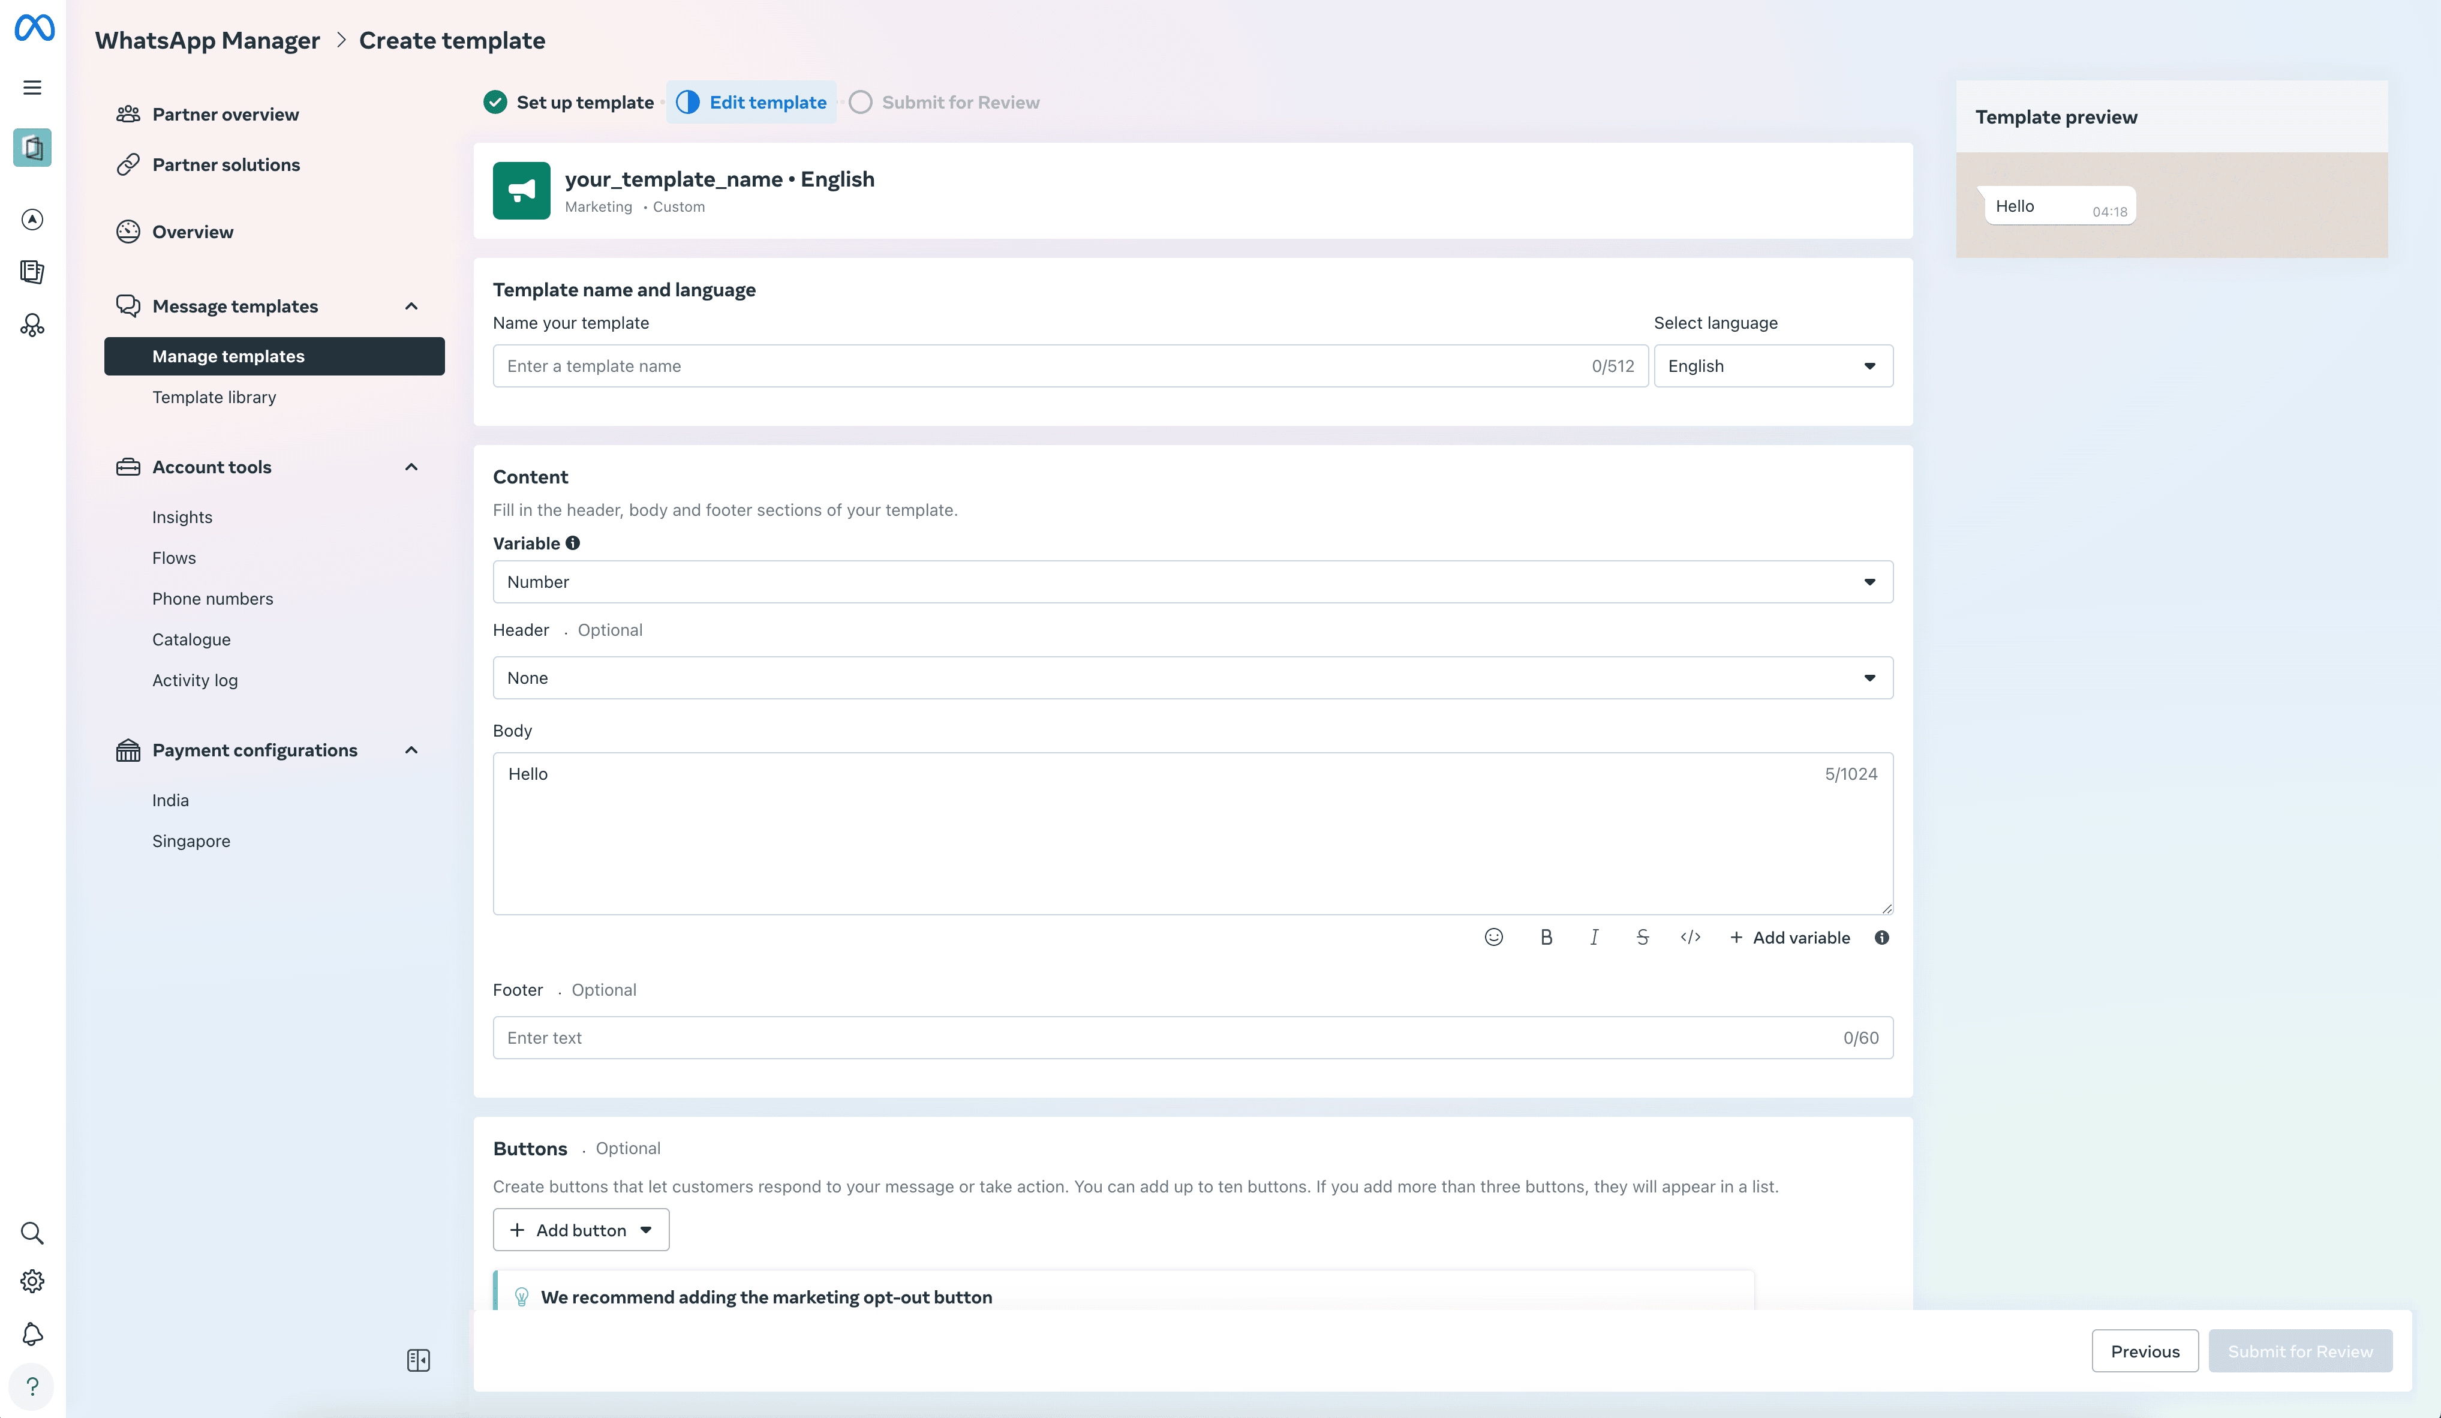Image resolution: width=2441 pixels, height=1418 pixels.
Task: Open the Add button dropdown
Action: [581, 1230]
